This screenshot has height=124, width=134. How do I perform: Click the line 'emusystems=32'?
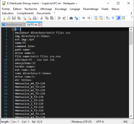(x=25, y=63)
